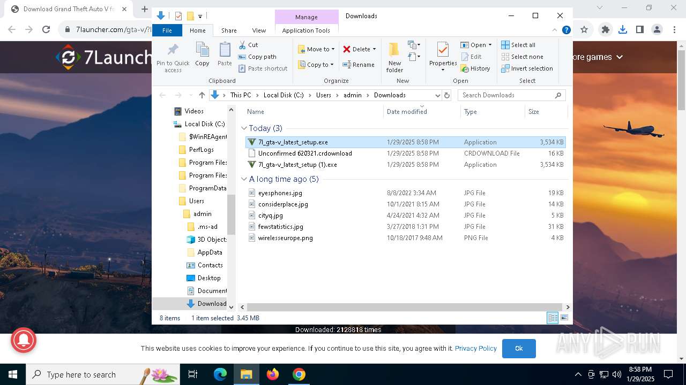Click the Paste ribbon icon

(225, 50)
